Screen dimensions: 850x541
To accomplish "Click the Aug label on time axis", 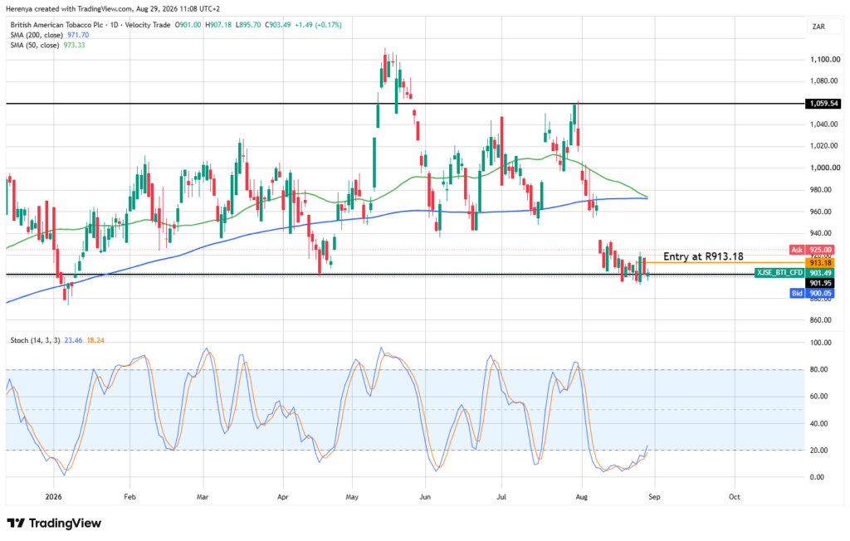I will [x=581, y=496].
